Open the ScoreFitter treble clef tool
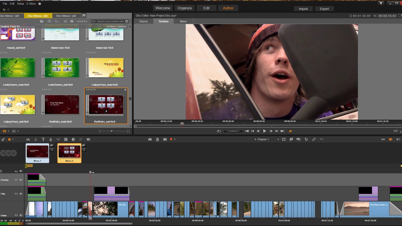 point(35,139)
